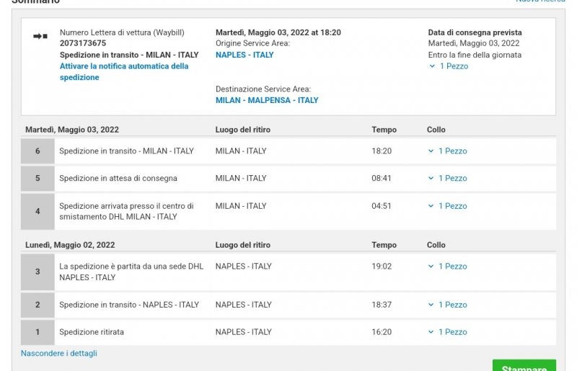Image resolution: width=577 pixels, height=371 pixels.
Task: Click the 16:20 time cell
Action: click(x=382, y=331)
